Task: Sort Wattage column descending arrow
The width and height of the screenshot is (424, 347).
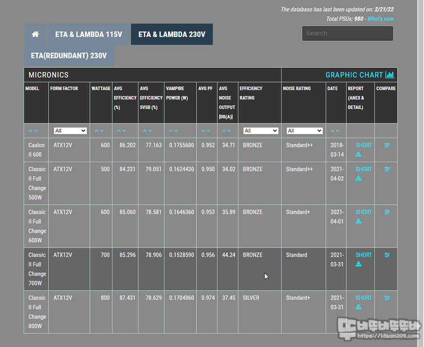Action: click(102, 131)
